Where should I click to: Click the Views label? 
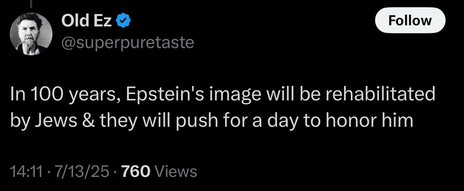(x=175, y=171)
